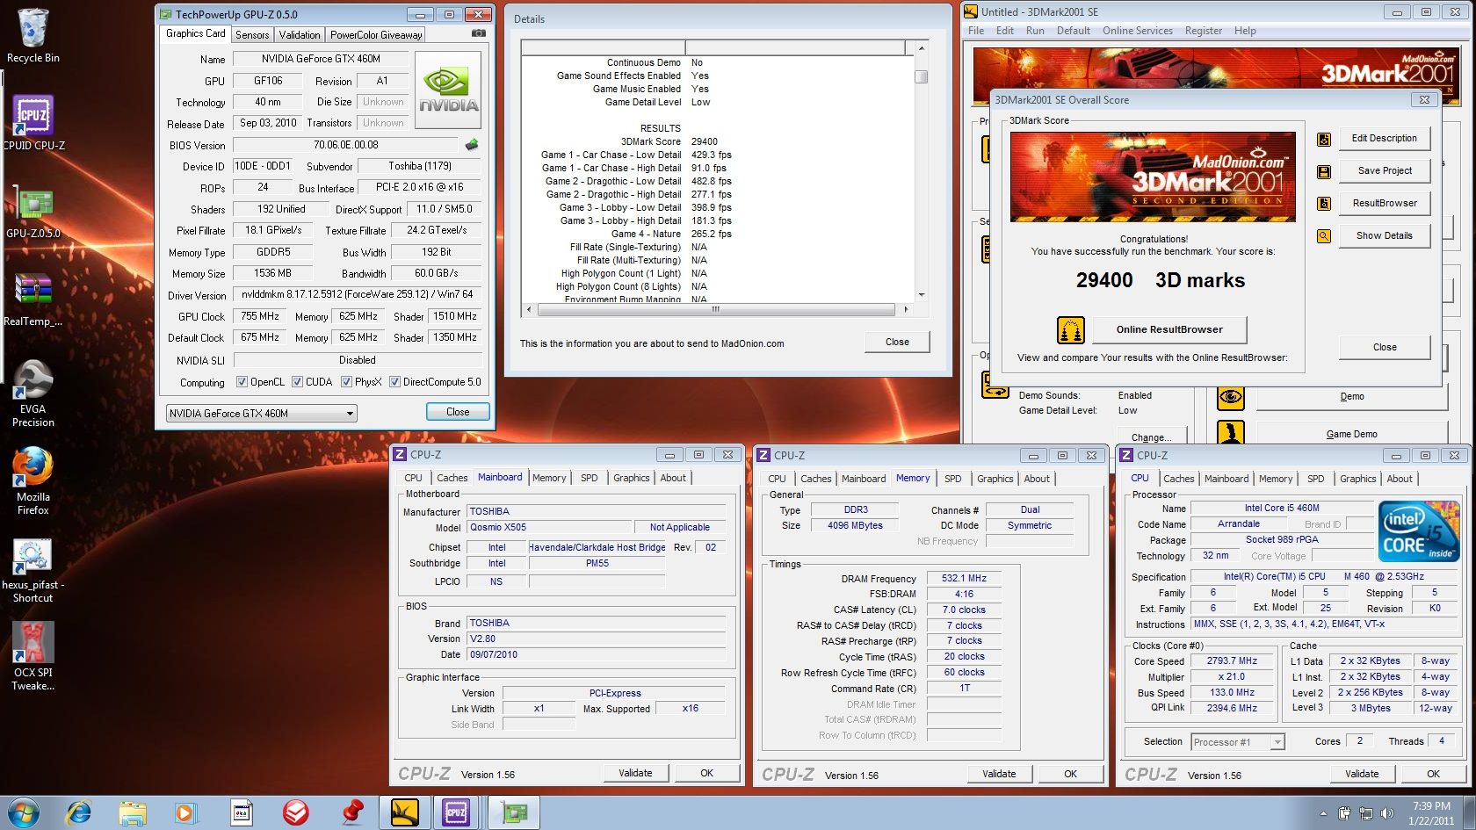The image size is (1476, 830).
Task: Click the Game Demo button
Action: 1351,435
